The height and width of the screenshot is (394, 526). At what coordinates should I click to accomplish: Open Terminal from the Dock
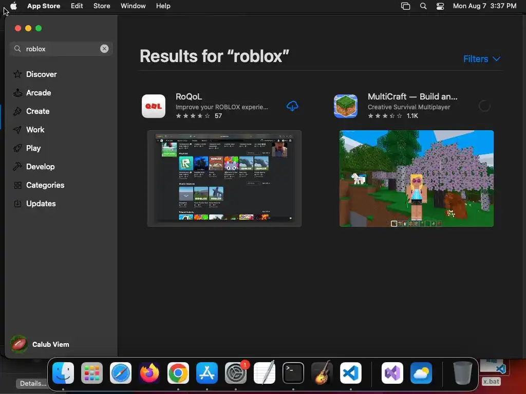[x=293, y=373]
